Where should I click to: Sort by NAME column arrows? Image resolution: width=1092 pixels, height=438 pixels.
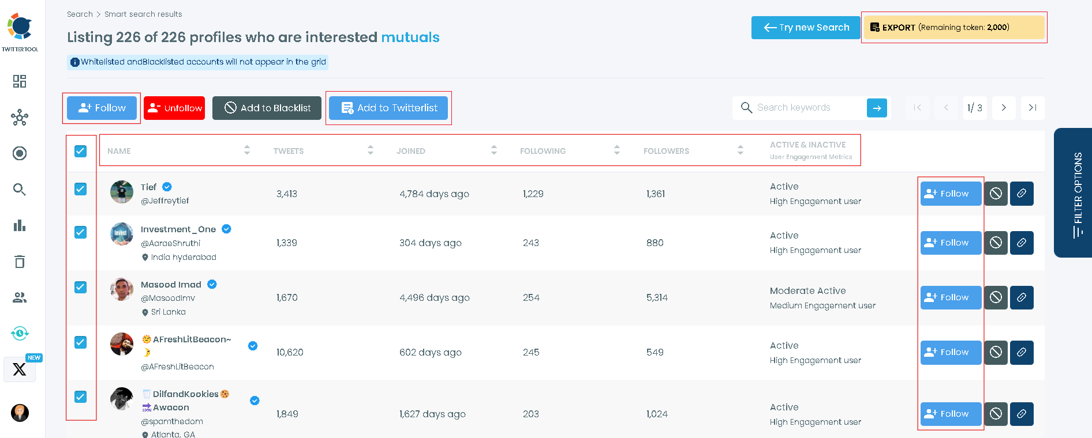click(247, 150)
